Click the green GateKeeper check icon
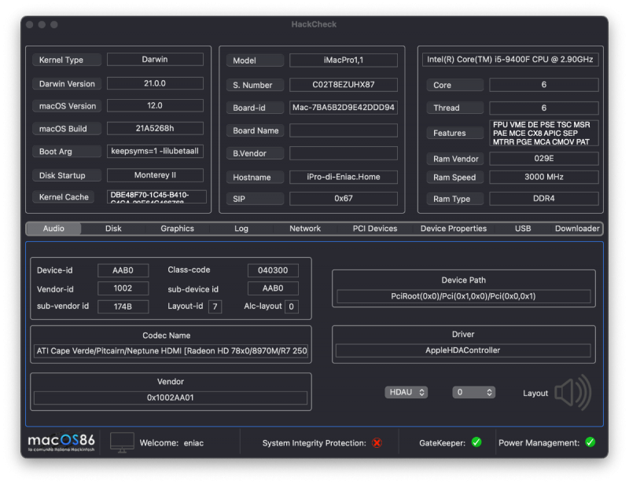 [x=476, y=442]
